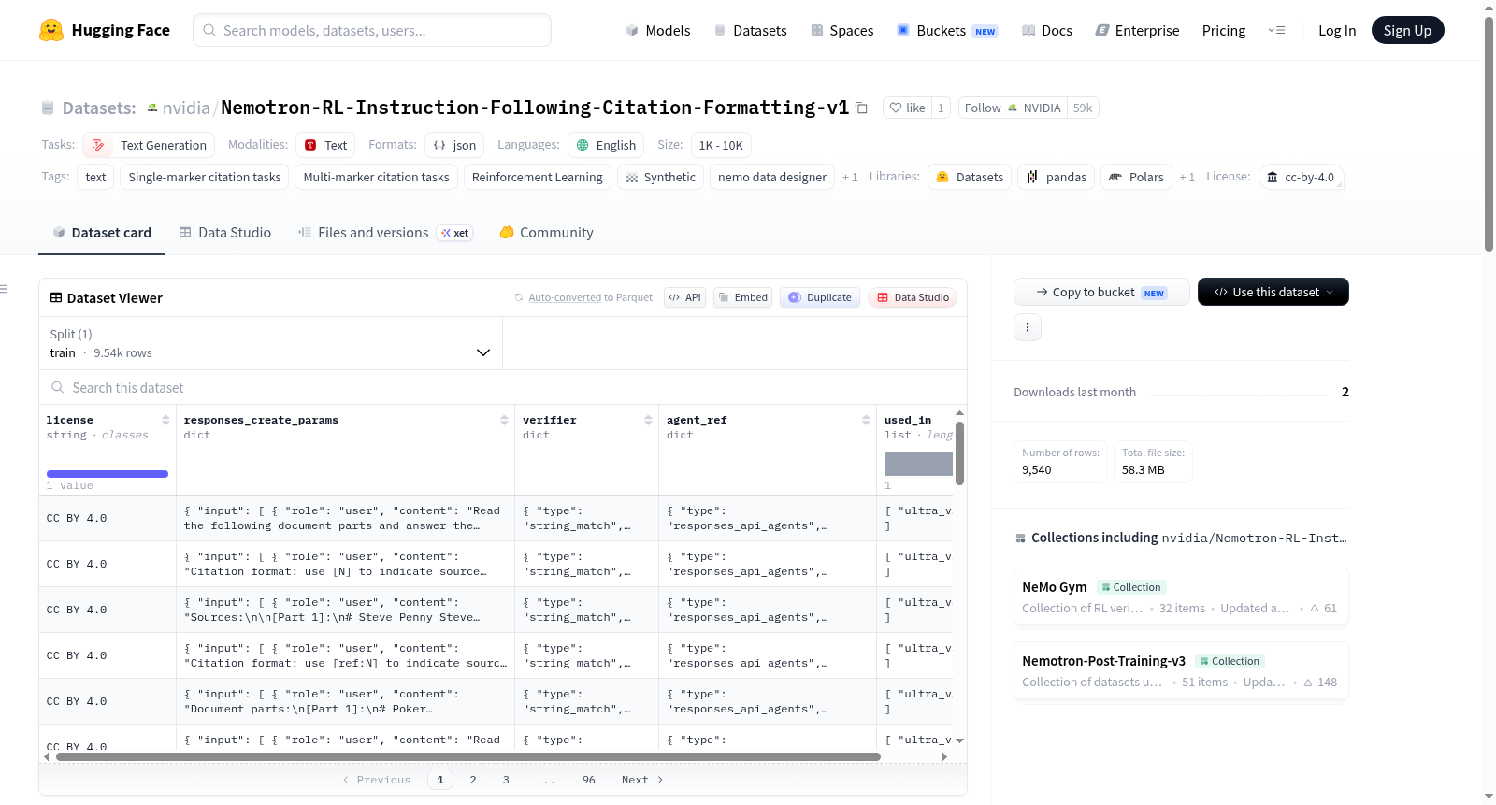This screenshot has height=805, width=1496.
Task: Click the table horizontal scrollbar
Action: (x=468, y=756)
